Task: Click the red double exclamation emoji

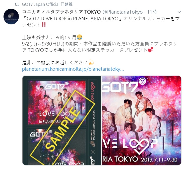Action: coord(44,25)
